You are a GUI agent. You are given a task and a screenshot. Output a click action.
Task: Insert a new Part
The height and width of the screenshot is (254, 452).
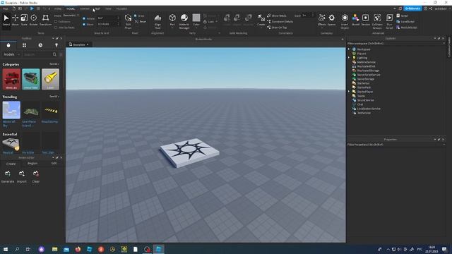tap(172, 20)
